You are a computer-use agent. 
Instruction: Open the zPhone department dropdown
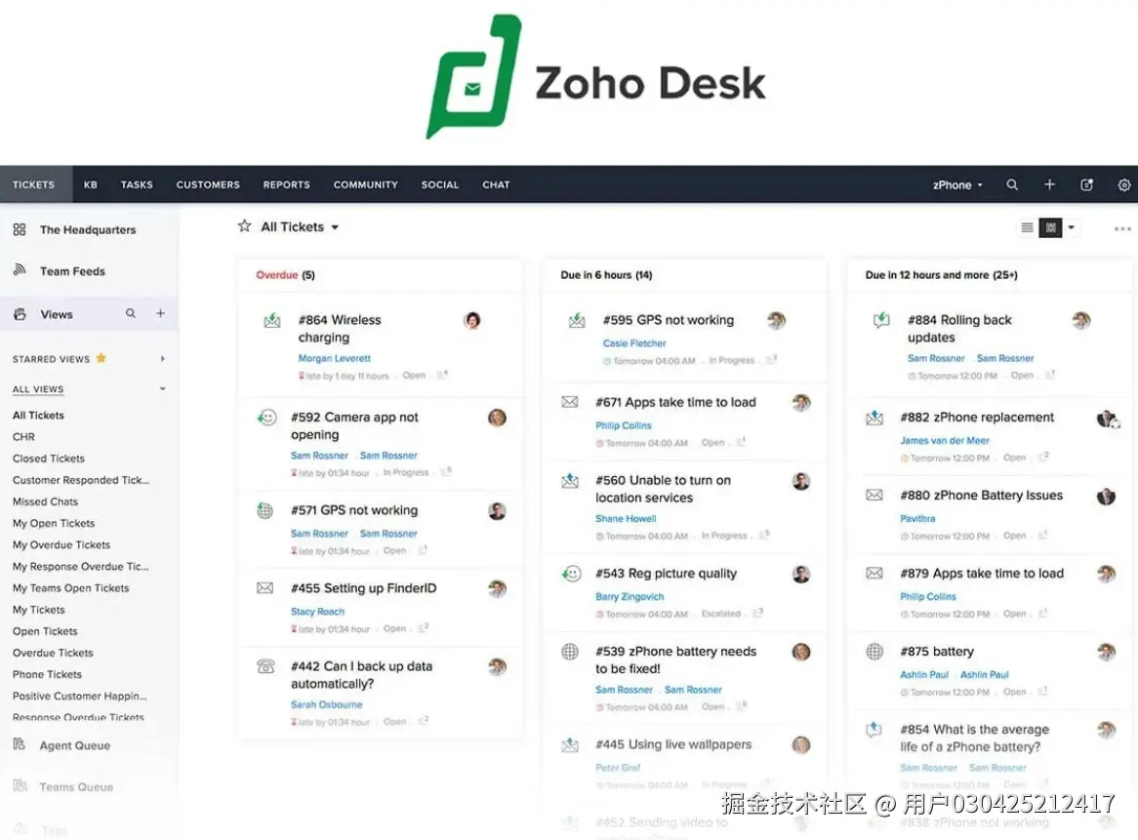[x=957, y=185]
